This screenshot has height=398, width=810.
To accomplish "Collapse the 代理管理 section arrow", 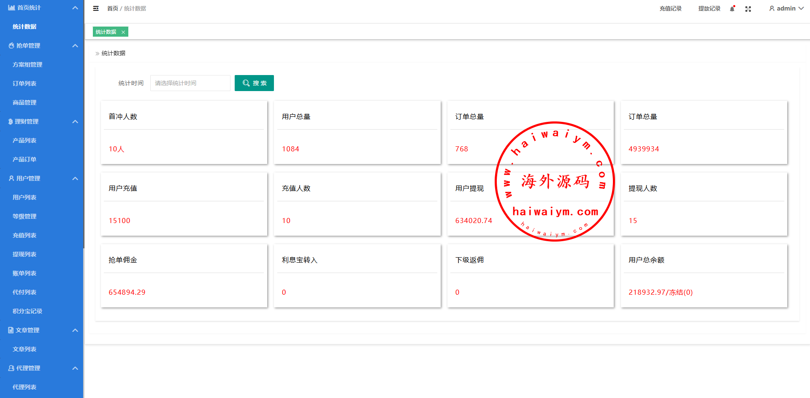I will [x=75, y=368].
